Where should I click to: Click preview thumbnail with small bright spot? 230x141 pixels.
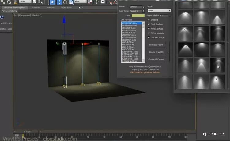click(218, 82)
